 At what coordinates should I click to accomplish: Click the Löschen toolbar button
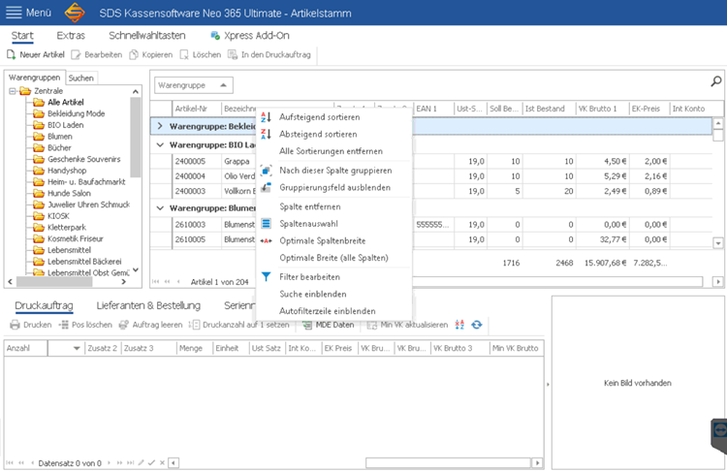point(201,54)
